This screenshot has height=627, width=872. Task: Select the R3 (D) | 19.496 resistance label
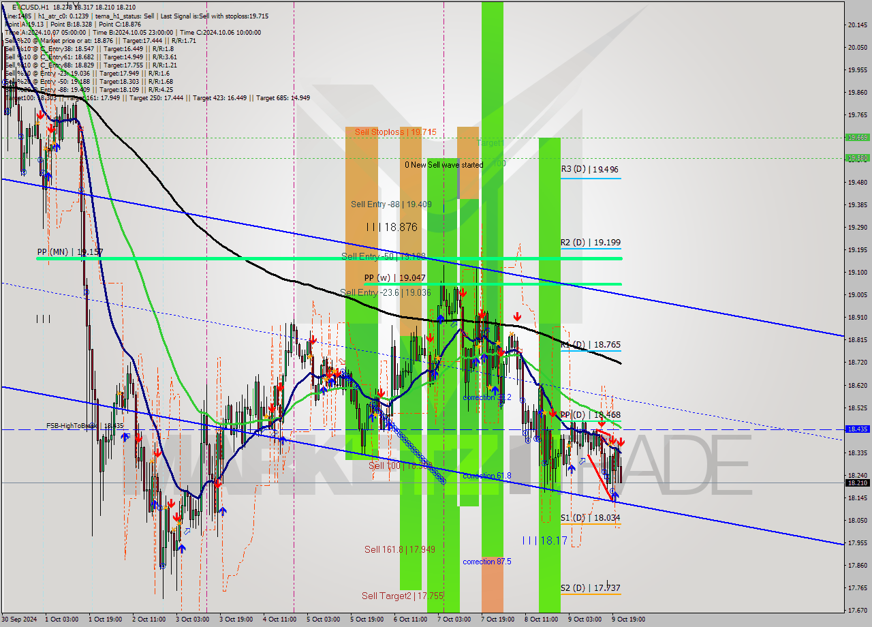(590, 169)
